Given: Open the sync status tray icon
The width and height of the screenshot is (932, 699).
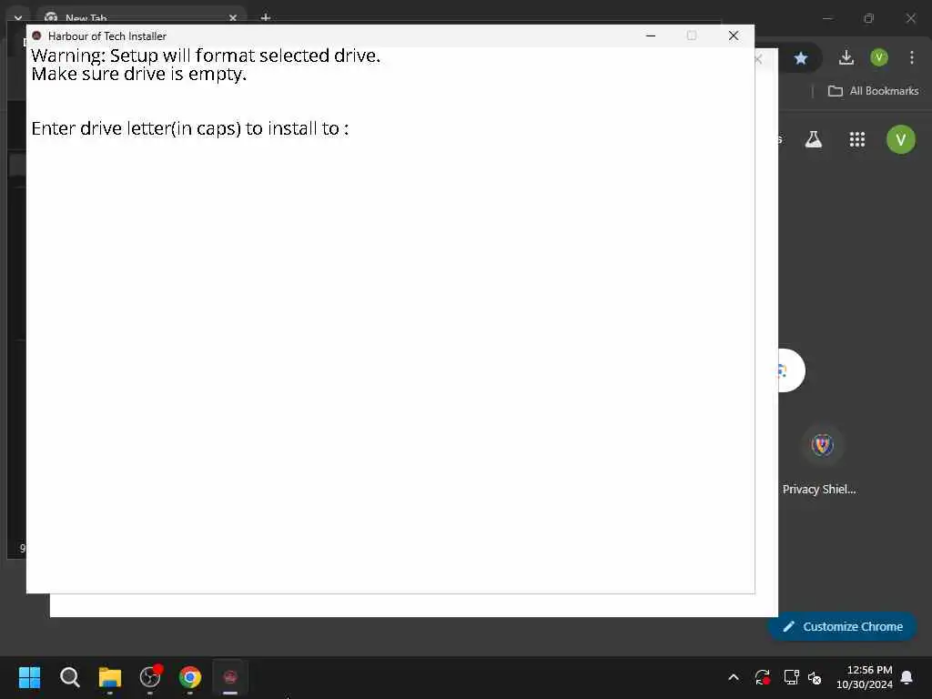Looking at the screenshot, I should click(x=763, y=677).
